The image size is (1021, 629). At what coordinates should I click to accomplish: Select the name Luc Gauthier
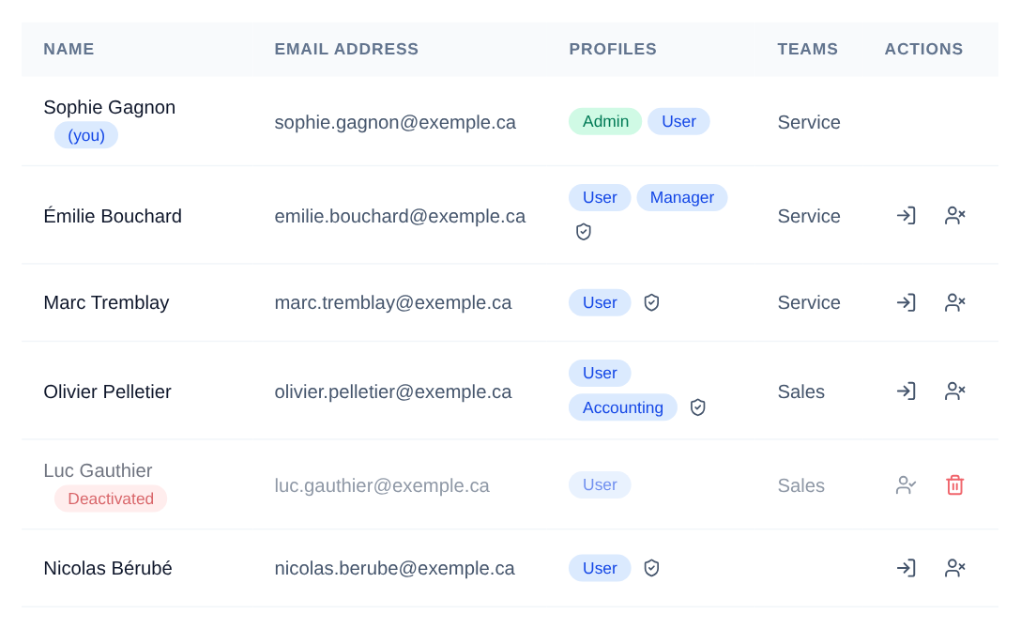pos(98,470)
